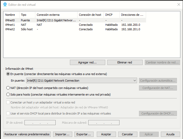
Task: Click 'Habilitado' DHCP cell in VMnet1 row
Action: (112, 25)
